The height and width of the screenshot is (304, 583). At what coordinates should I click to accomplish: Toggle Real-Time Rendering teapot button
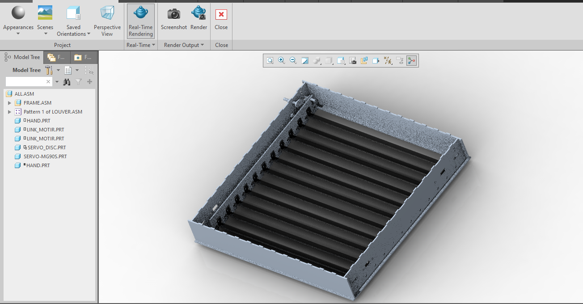(141, 21)
